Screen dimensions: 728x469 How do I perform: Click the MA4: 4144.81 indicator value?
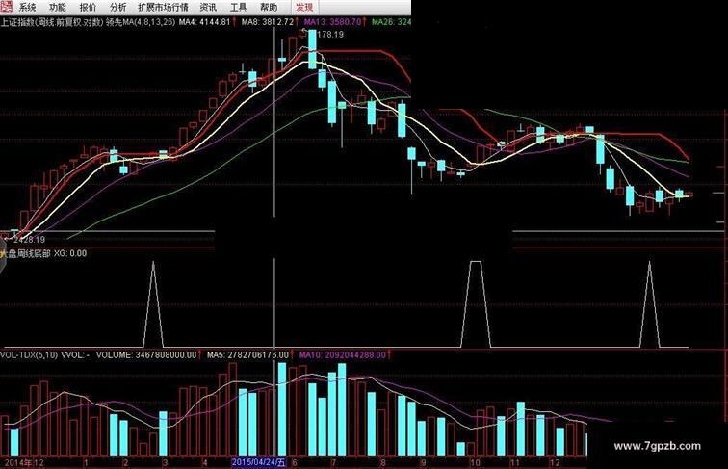click(205, 22)
